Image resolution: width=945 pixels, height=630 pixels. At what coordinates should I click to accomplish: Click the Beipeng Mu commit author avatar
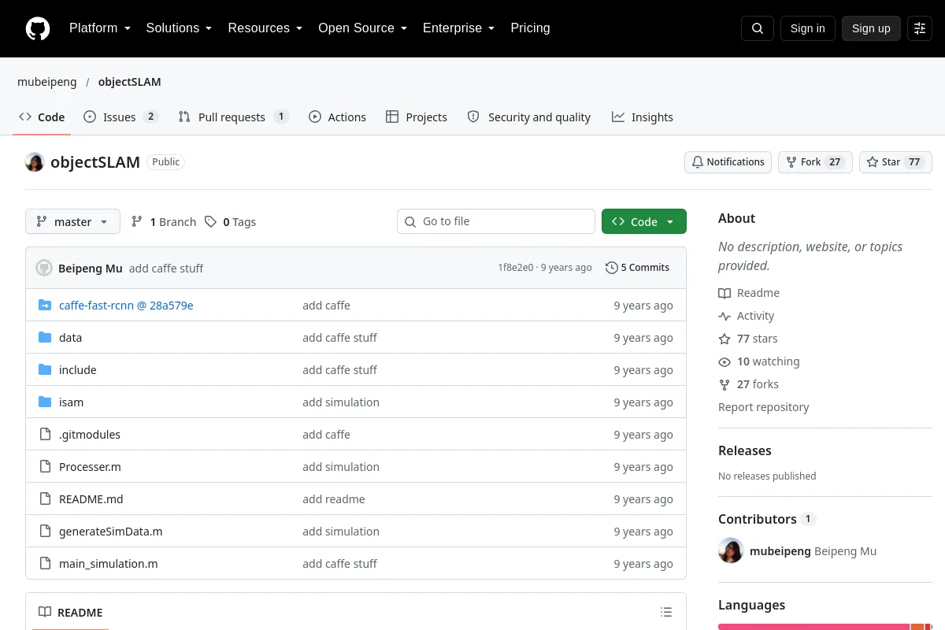(44, 268)
